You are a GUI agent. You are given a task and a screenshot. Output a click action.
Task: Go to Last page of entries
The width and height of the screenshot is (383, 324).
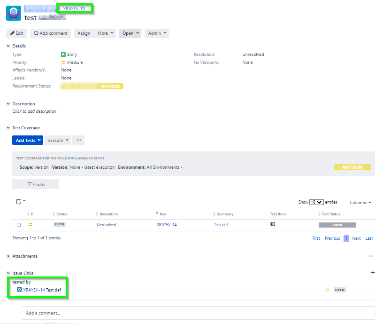(369, 238)
